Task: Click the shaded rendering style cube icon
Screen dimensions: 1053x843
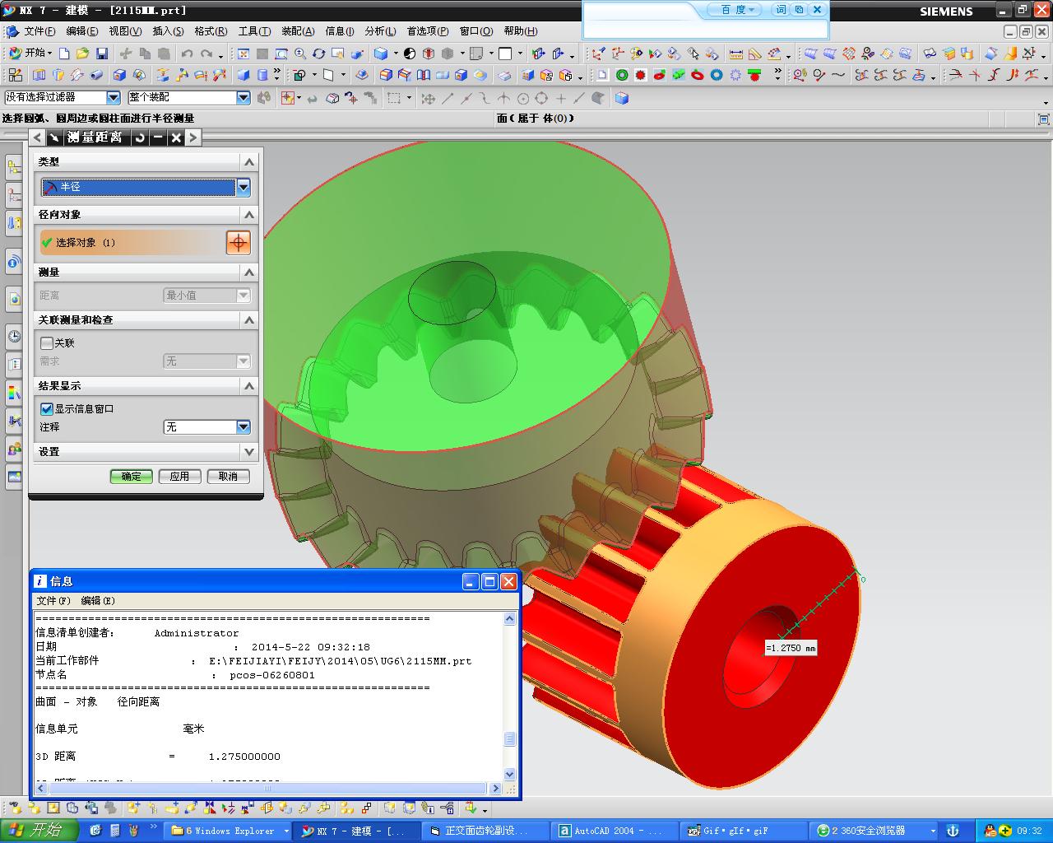Action: pyautogui.click(x=382, y=54)
